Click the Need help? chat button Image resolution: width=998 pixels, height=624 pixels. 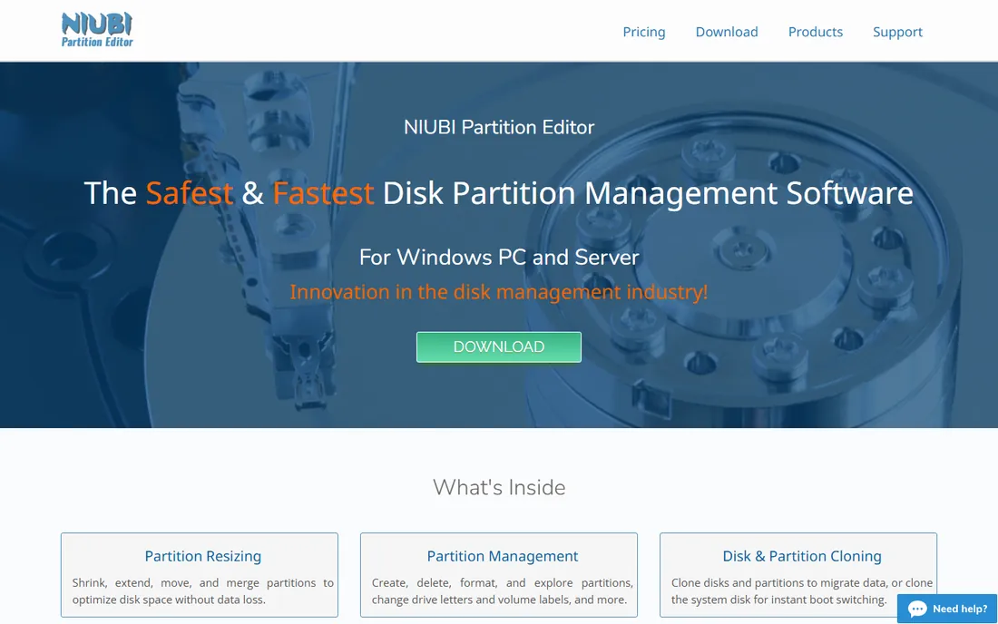click(947, 609)
